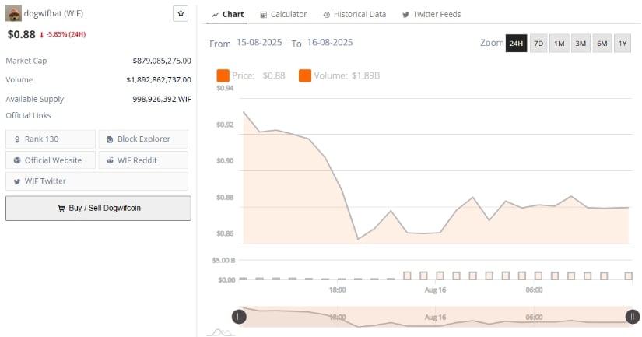The image size is (642, 337).
Task: Click the small chart thumbnail below navigator
Action: coord(221,332)
